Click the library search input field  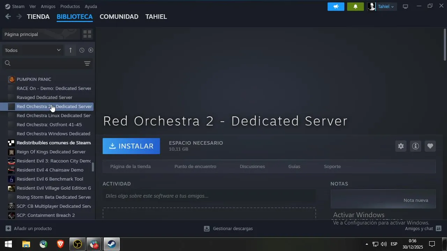(x=47, y=63)
